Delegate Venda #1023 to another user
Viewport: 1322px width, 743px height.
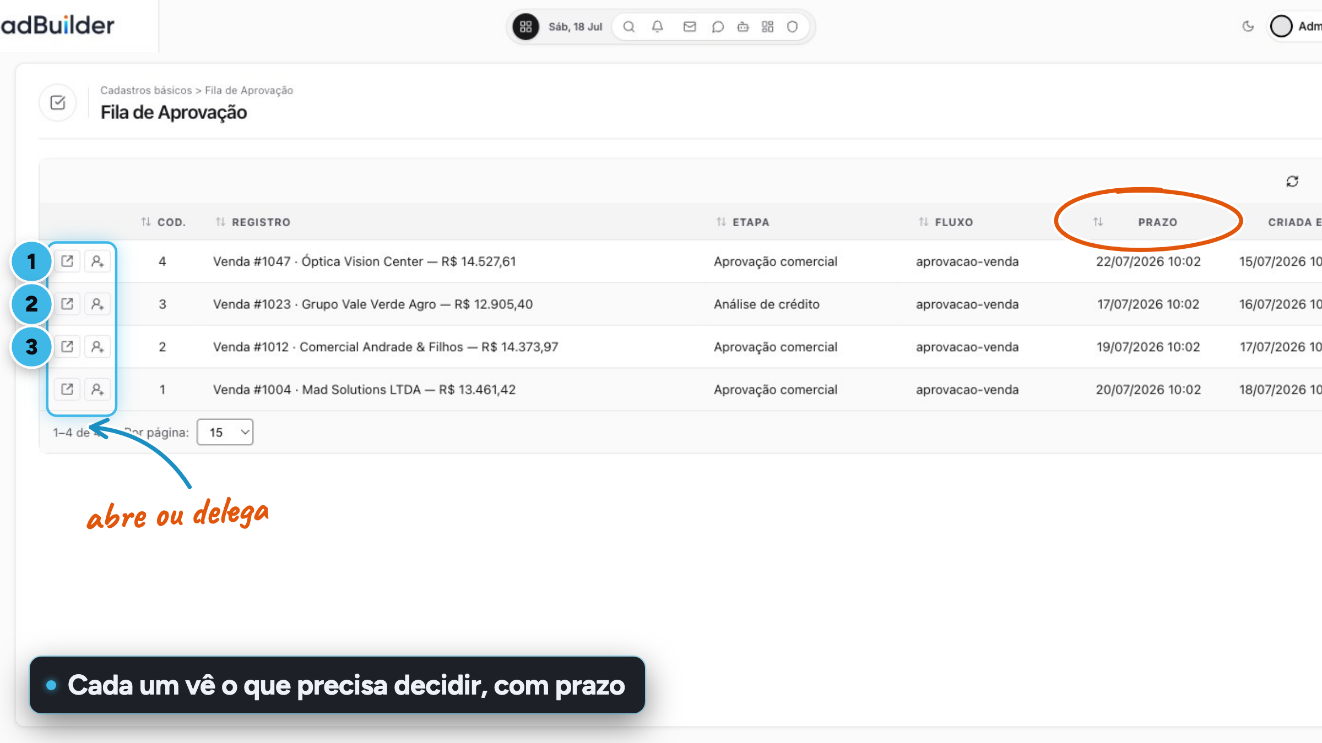[x=97, y=304]
